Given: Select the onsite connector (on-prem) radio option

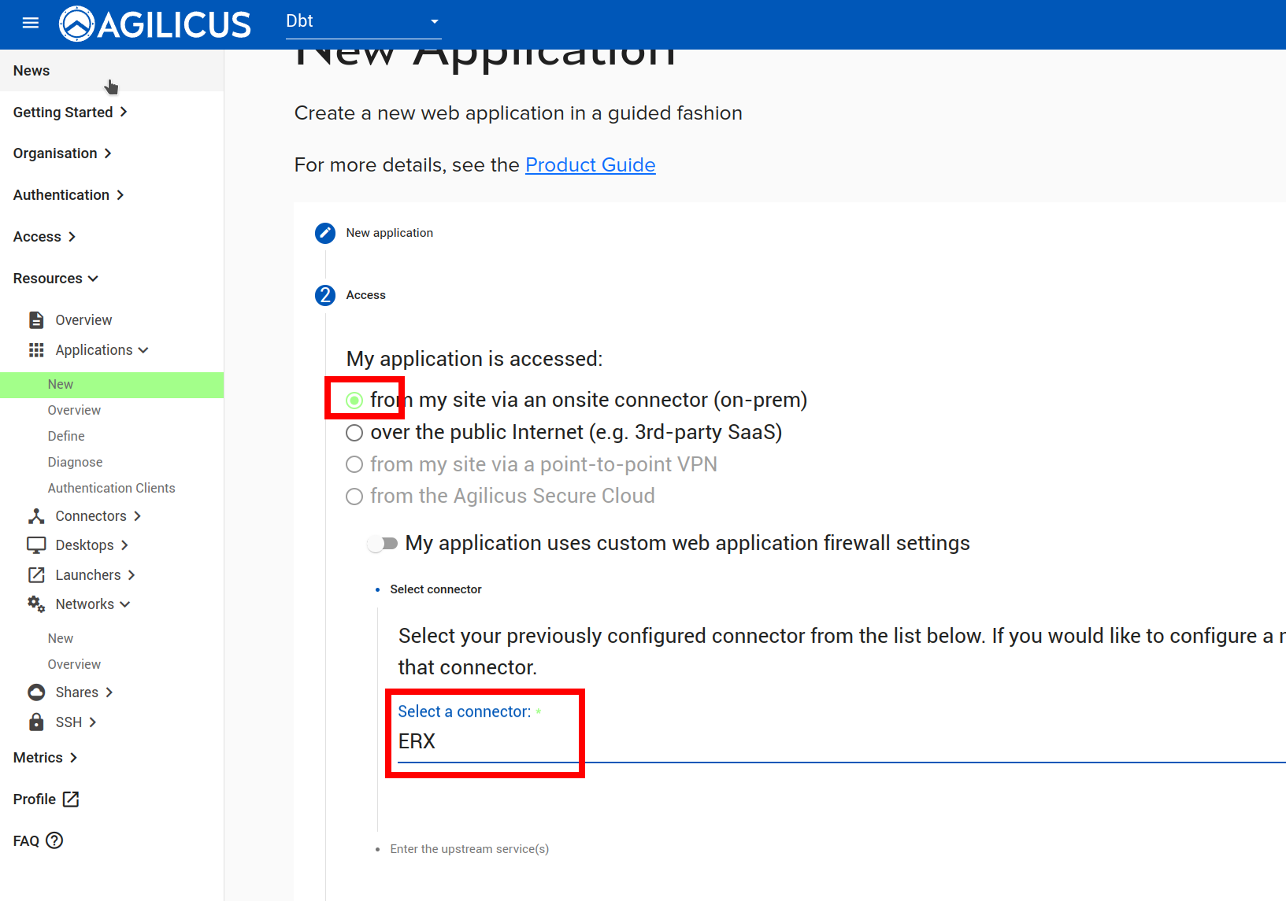Looking at the screenshot, I should pos(354,401).
